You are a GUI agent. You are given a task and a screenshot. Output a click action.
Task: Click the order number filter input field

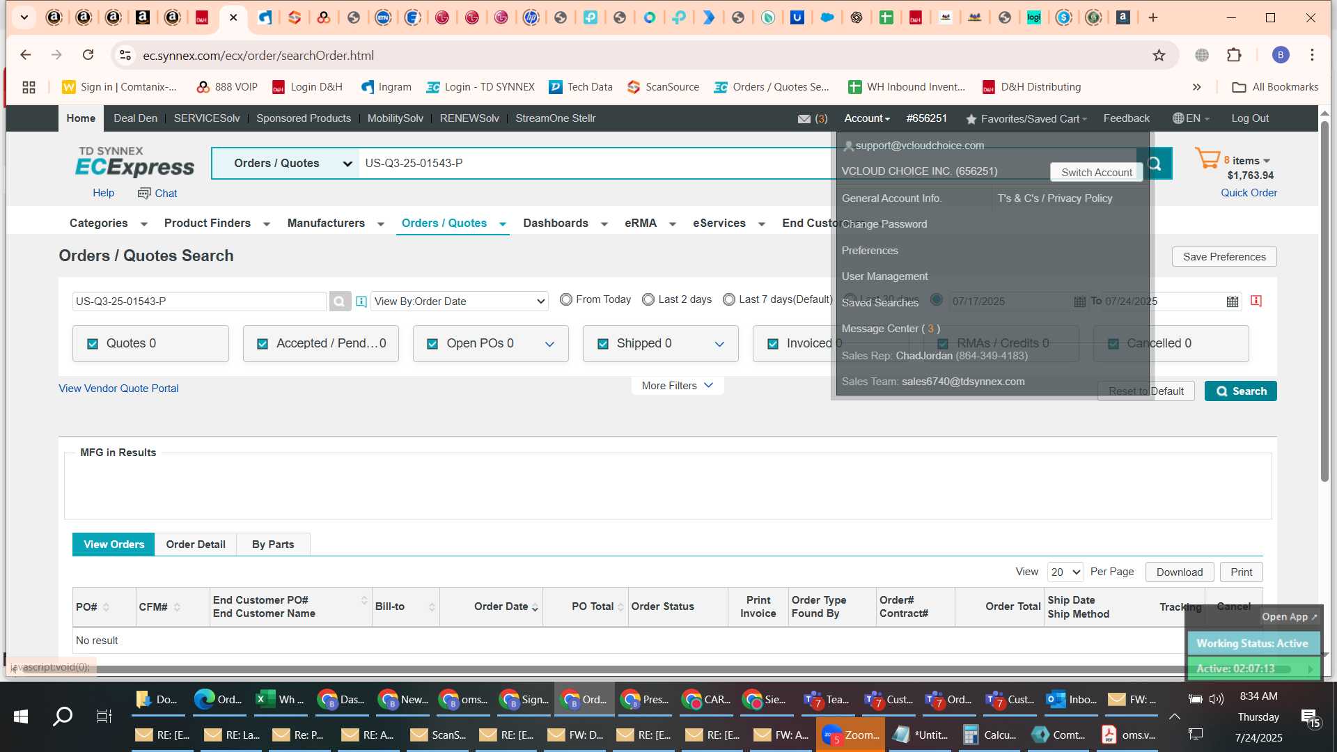click(199, 301)
